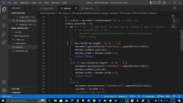
Task: Open the Run and Debug view
Action: 4,34
